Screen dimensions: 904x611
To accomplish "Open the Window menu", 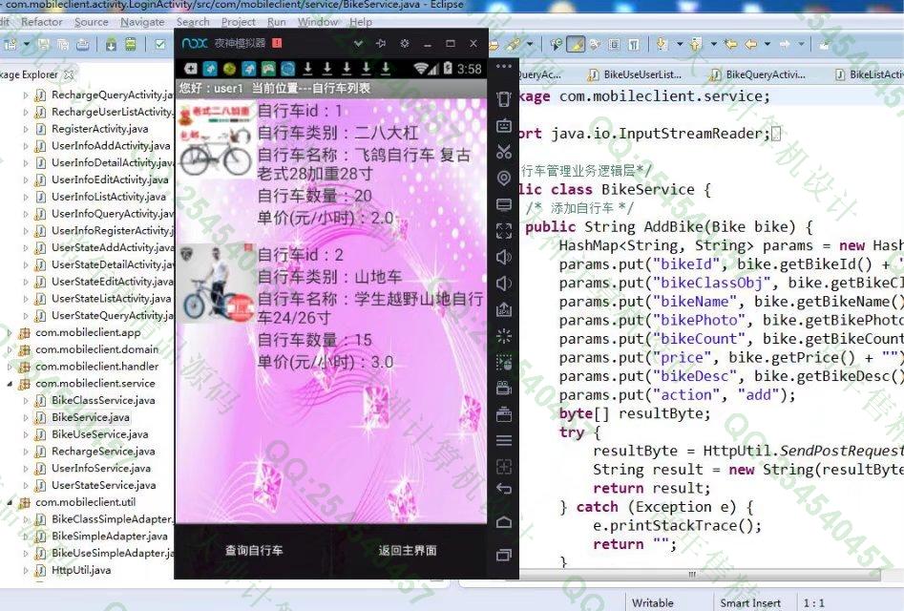I will pos(318,22).
